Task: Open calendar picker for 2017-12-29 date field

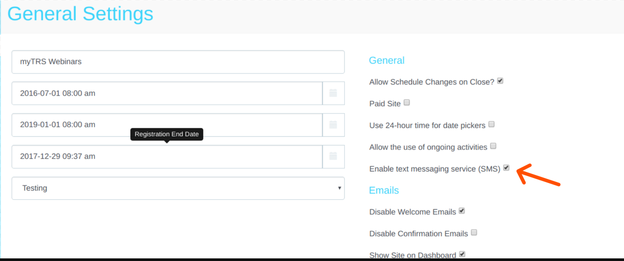Action: tap(333, 156)
